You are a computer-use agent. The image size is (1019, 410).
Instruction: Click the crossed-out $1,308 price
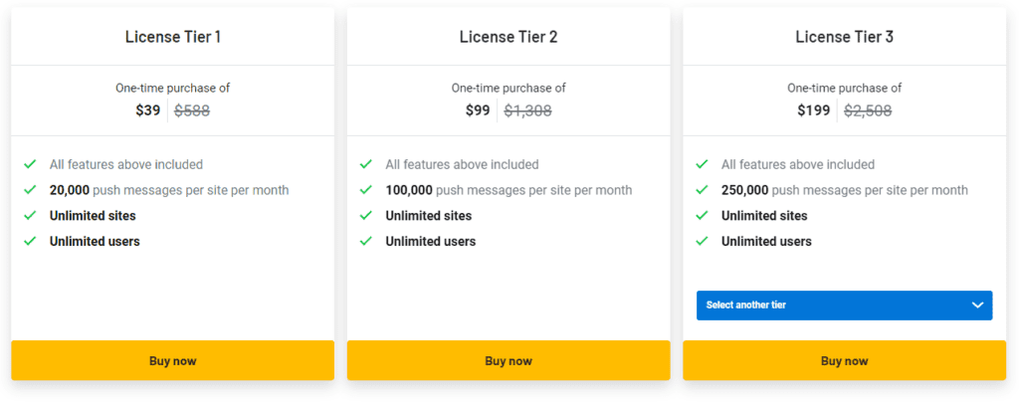coord(527,110)
